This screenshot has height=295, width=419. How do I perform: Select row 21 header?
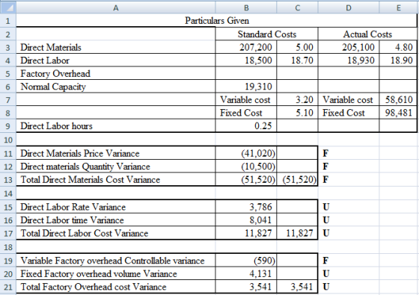point(8,287)
